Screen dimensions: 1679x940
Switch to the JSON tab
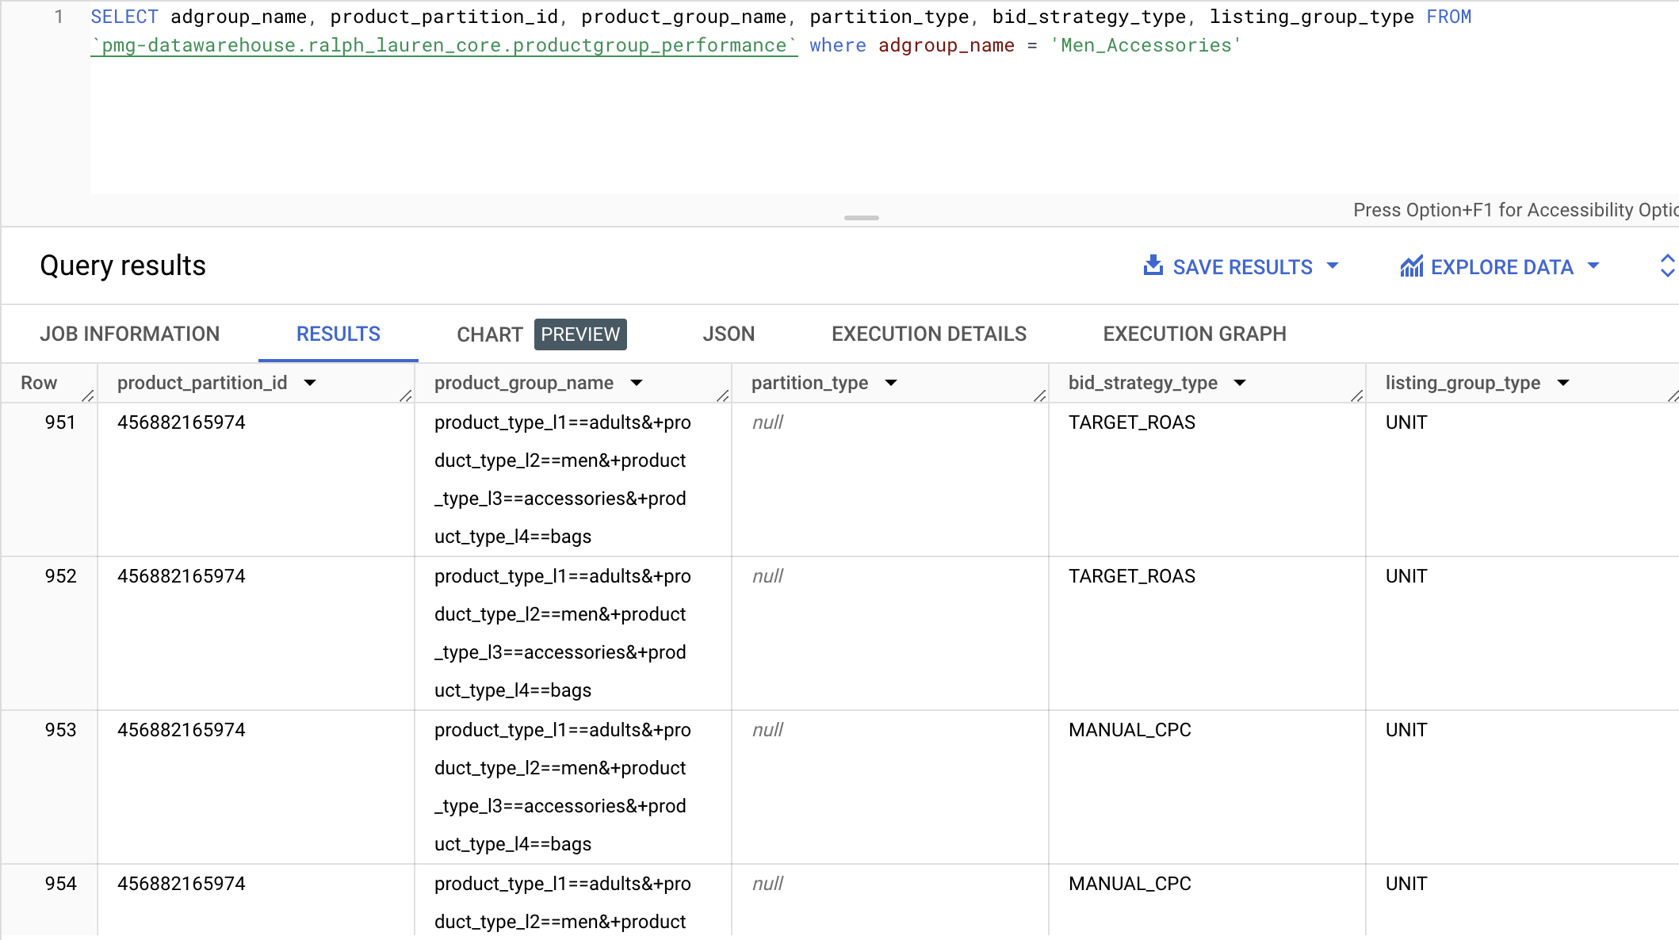[729, 334]
